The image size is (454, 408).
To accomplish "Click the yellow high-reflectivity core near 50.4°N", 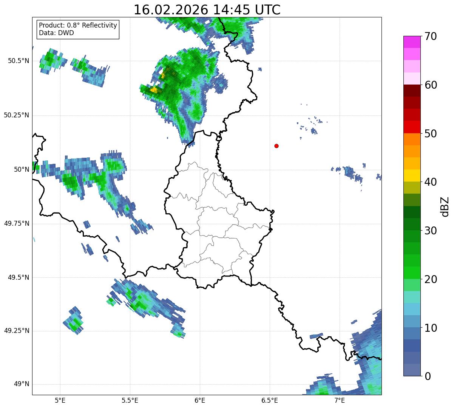I will click(154, 90).
